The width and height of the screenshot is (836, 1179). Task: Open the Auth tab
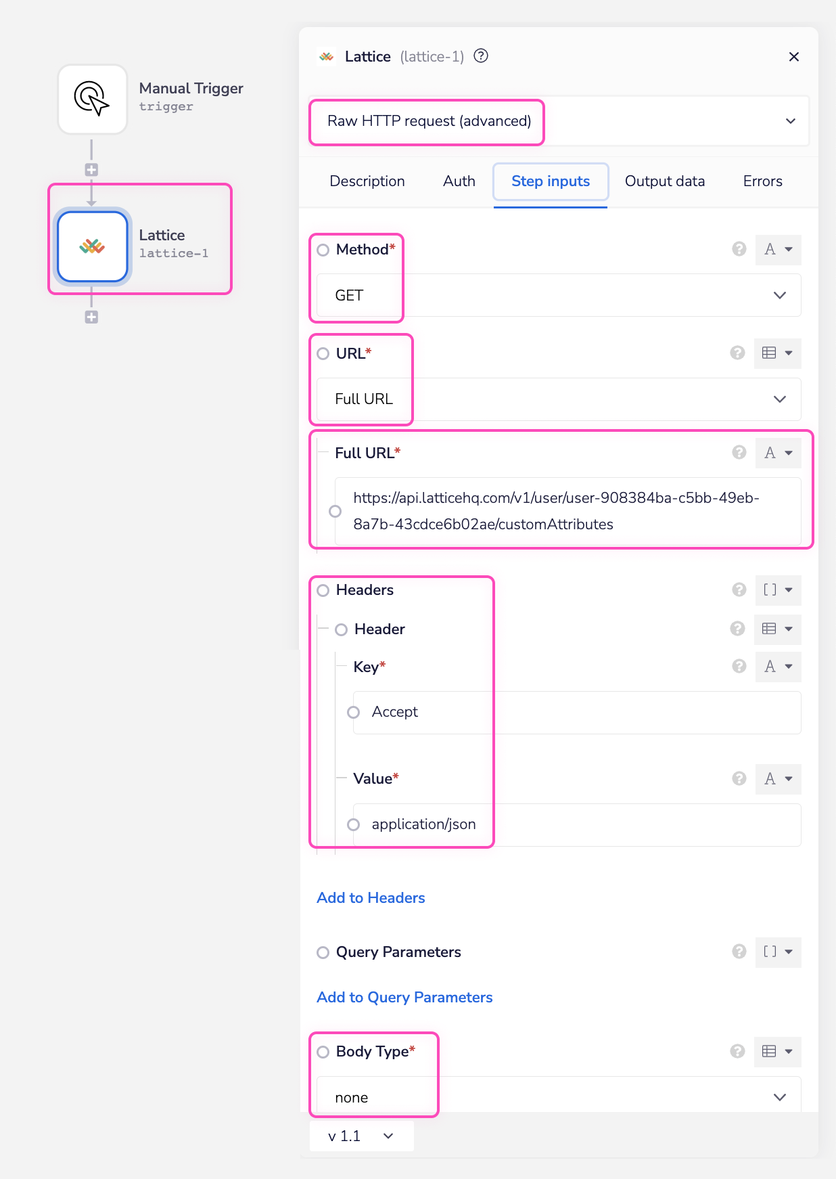[459, 181]
